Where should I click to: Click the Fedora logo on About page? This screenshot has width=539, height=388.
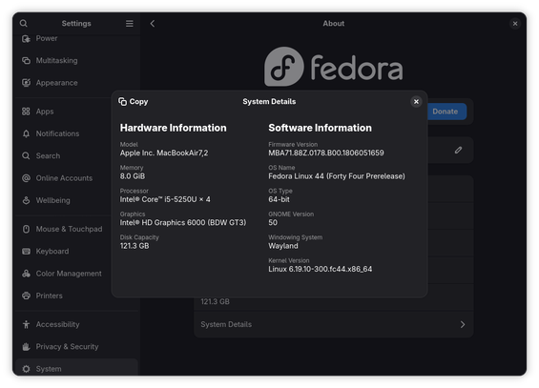click(x=334, y=67)
